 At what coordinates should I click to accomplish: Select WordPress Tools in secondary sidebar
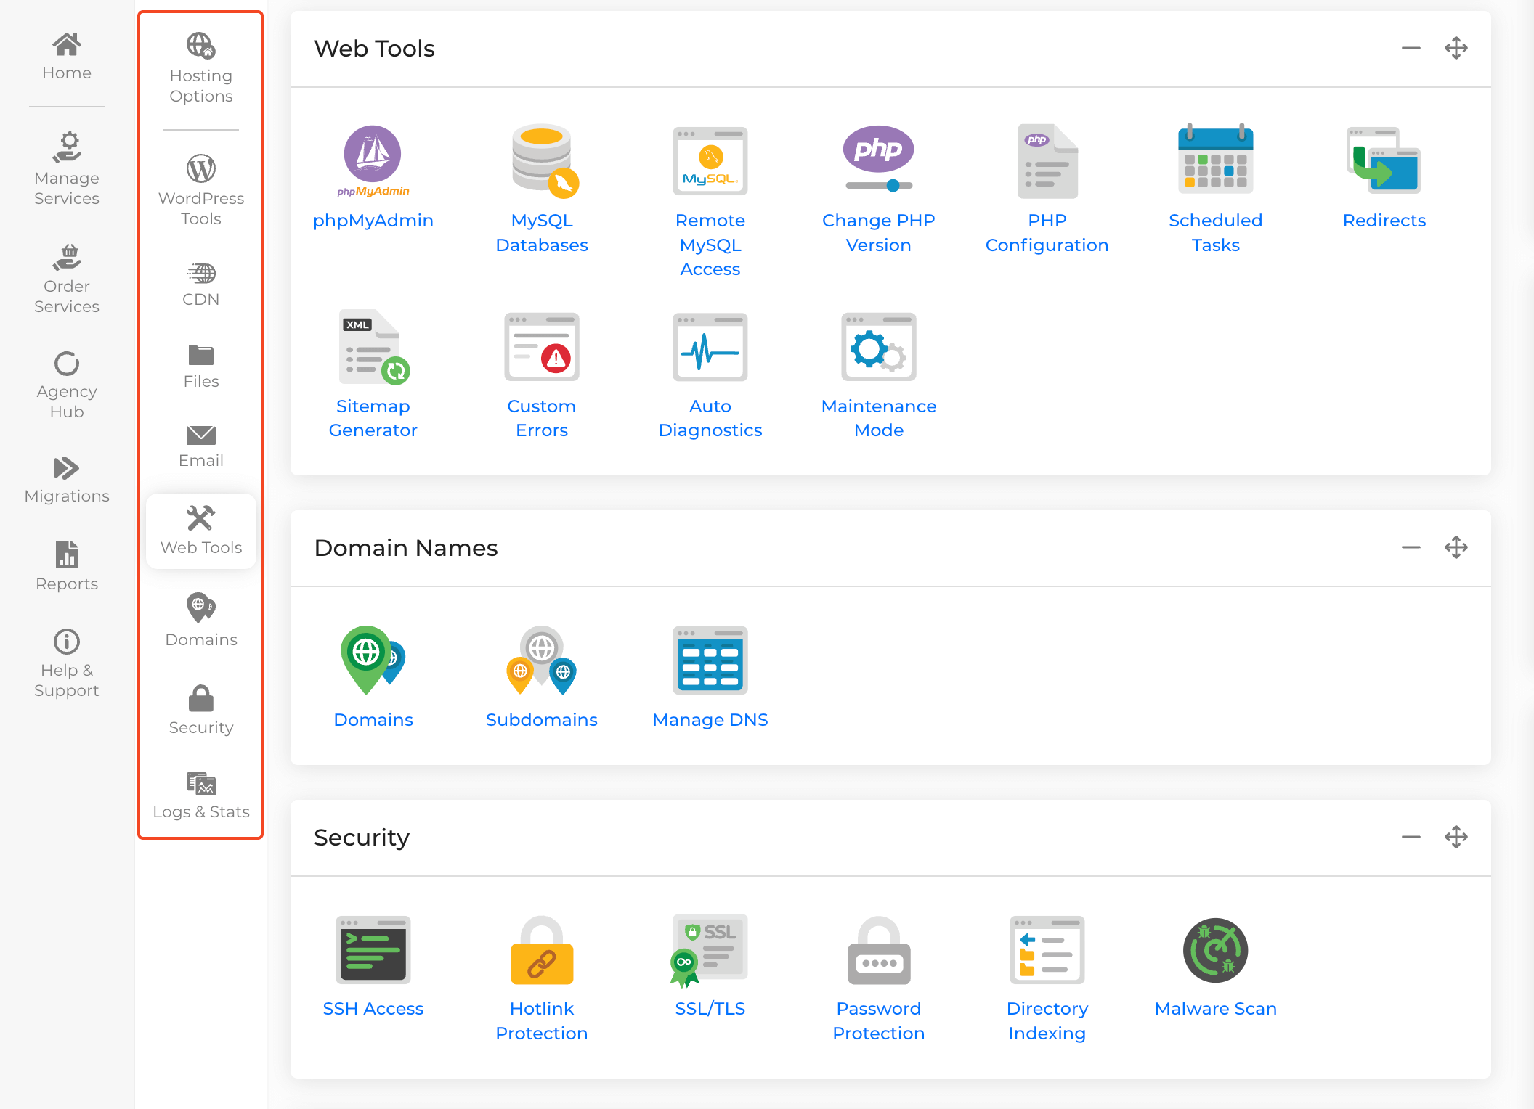tap(201, 190)
